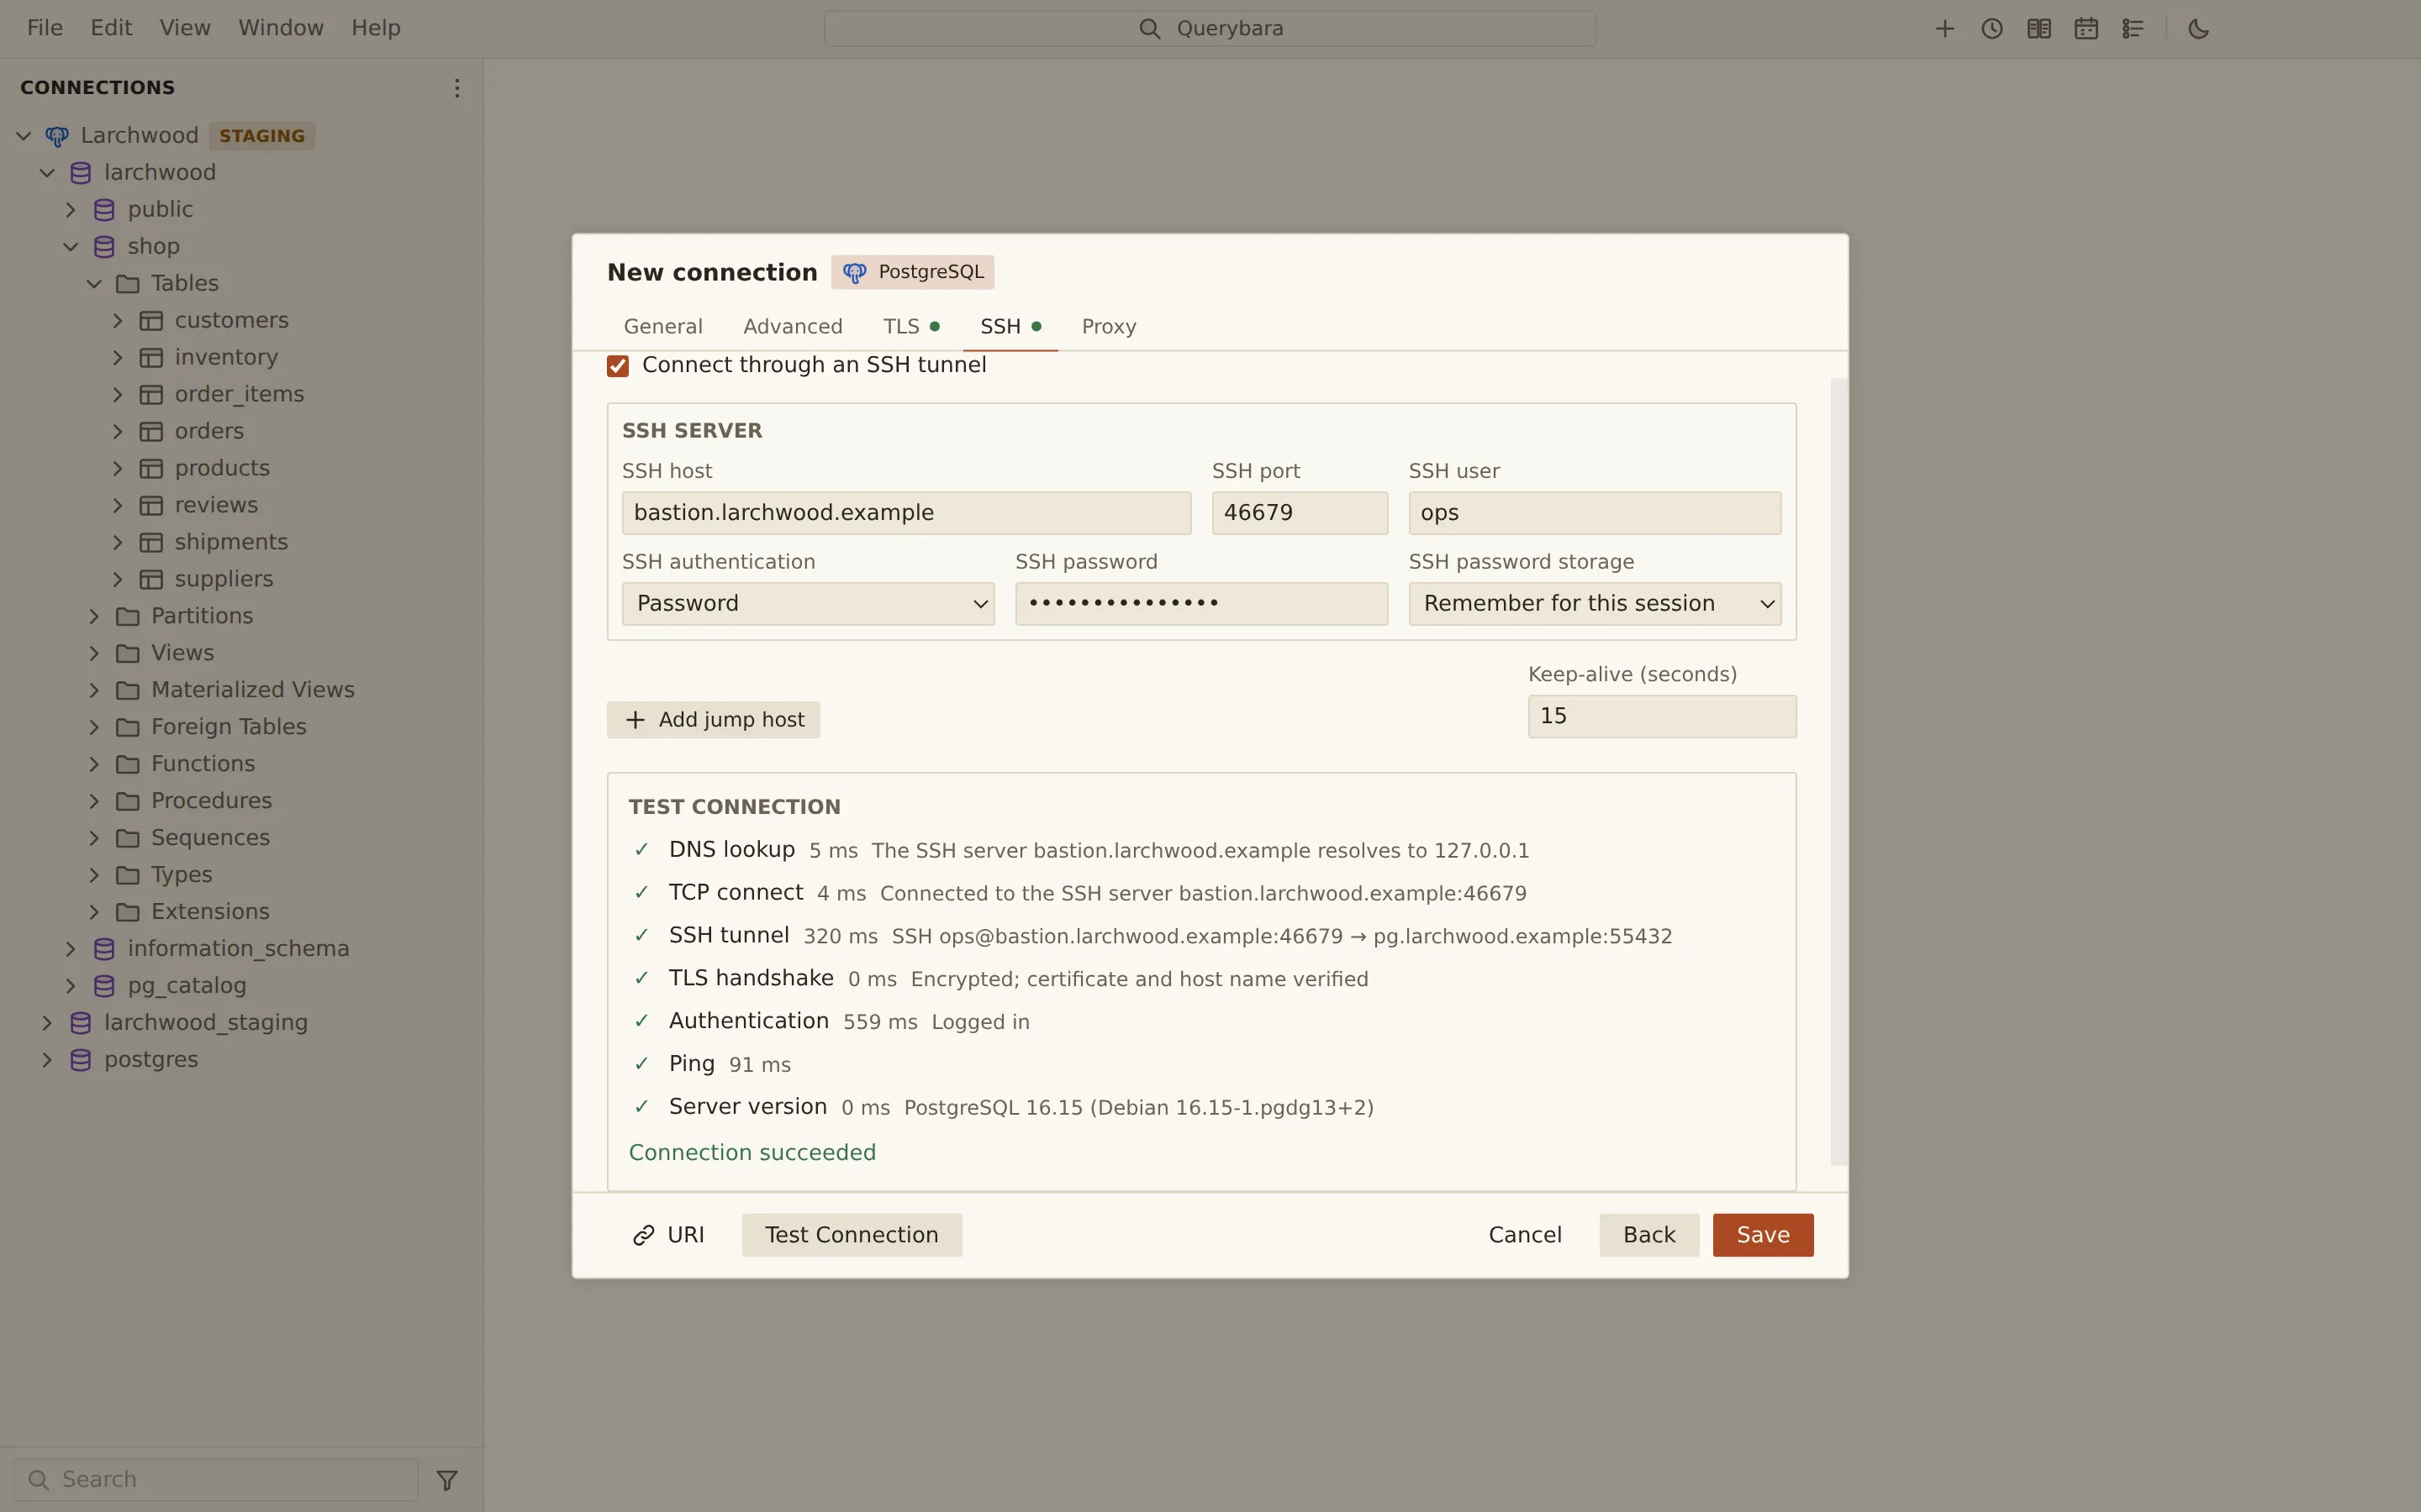
Task: Click the magnifier icon in Querybara search bar
Action: click(x=1149, y=29)
